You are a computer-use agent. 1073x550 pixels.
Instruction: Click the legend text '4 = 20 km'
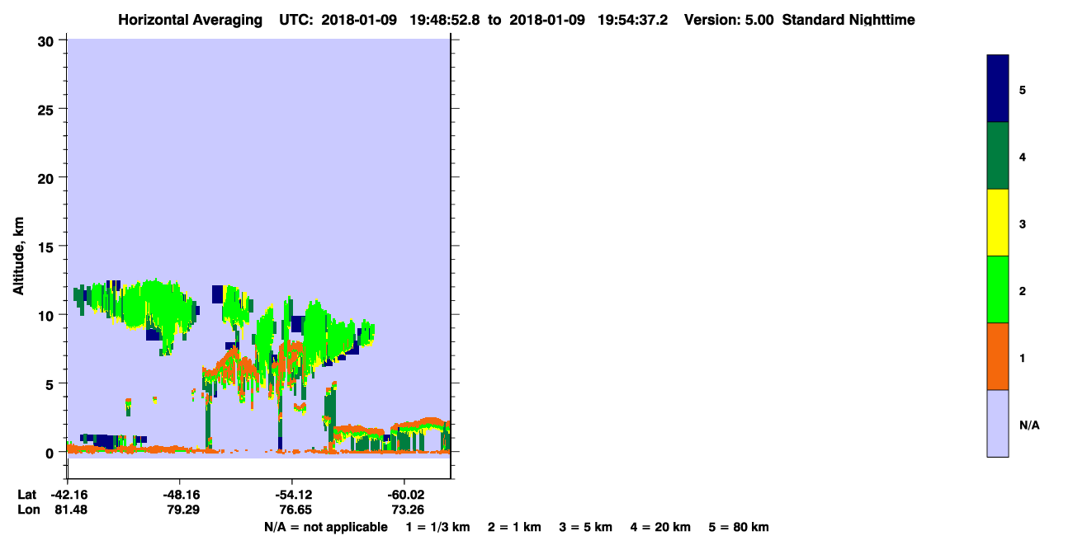click(x=660, y=527)
